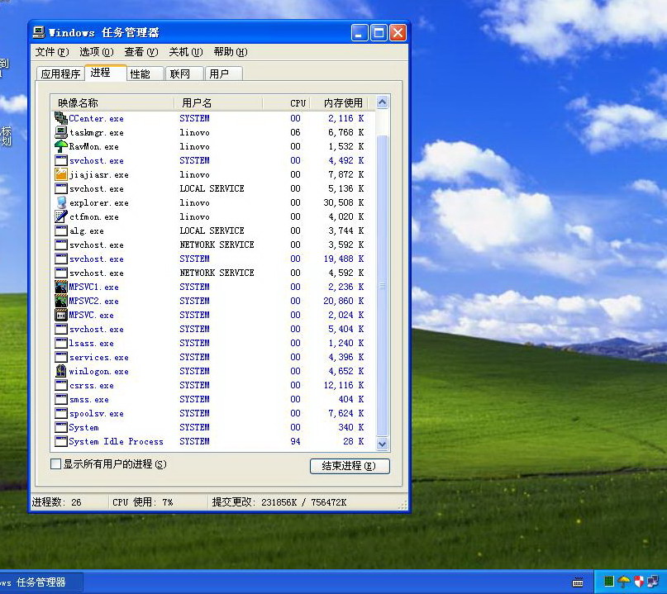Select the csrss.exe process icon

[x=61, y=385]
